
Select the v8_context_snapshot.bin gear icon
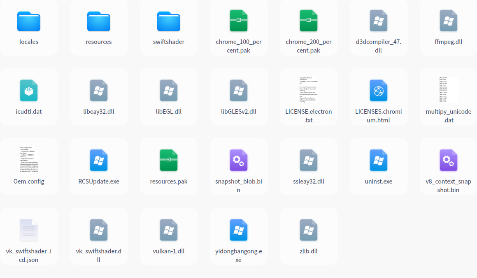tap(449, 160)
